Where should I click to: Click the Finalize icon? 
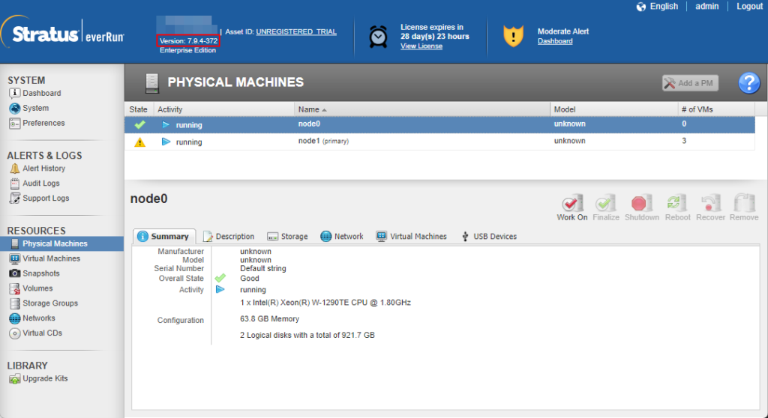click(606, 203)
